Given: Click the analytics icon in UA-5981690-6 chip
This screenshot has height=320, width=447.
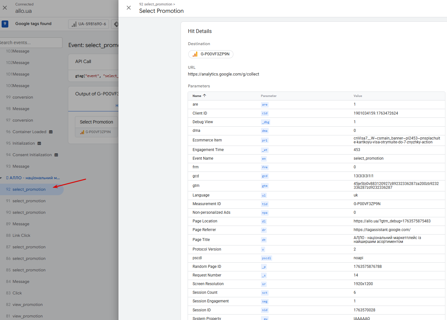Looking at the screenshot, I should pyautogui.click(x=74, y=24).
